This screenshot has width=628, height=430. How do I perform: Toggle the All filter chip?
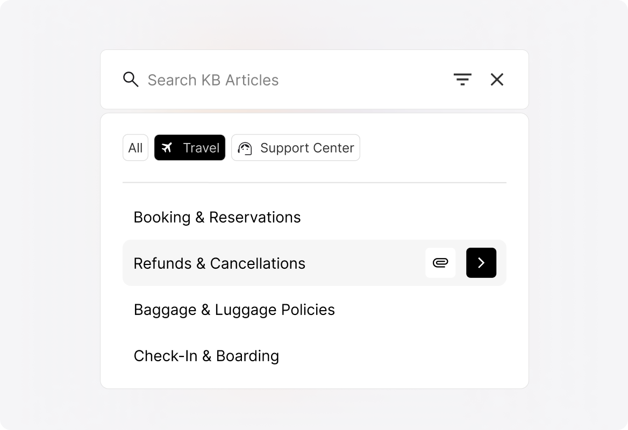pyautogui.click(x=135, y=147)
